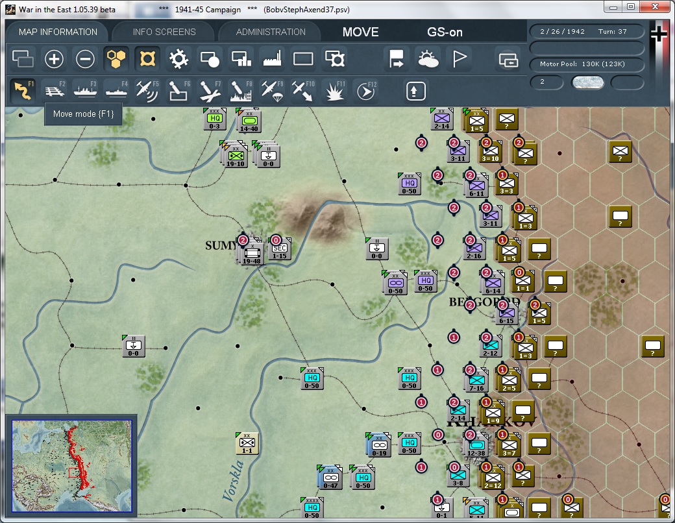The image size is (675, 523).
Task: Select Bomb airfield mode F7
Action: click(x=210, y=90)
